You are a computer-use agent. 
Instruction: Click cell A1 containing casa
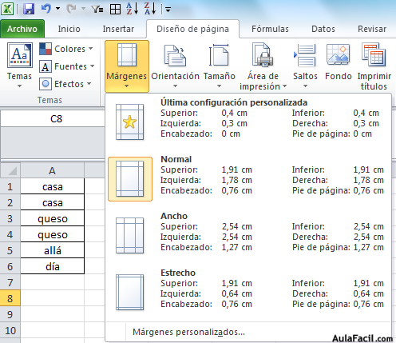click(x=53, y=186)
